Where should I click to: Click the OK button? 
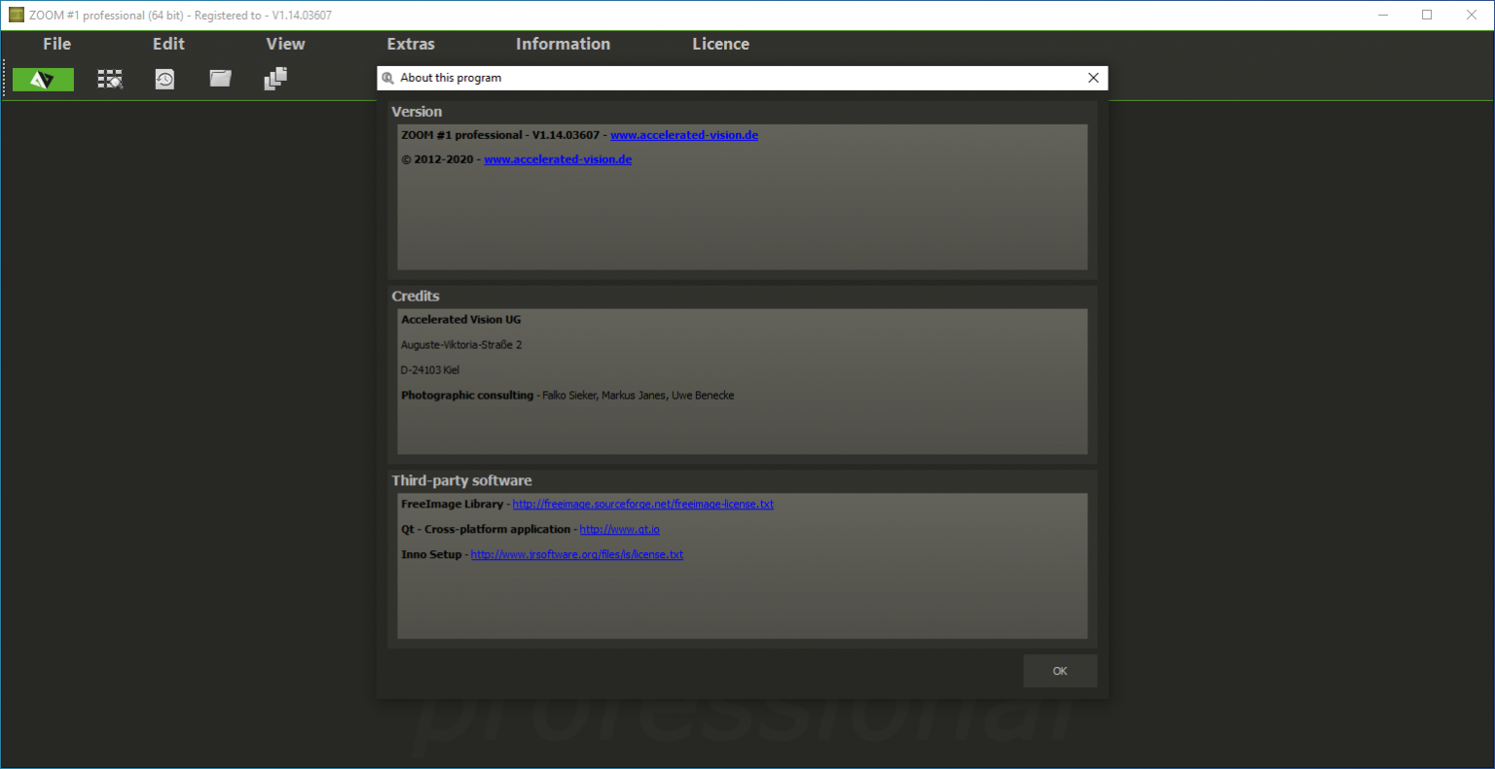click(x=1060, y=671)
